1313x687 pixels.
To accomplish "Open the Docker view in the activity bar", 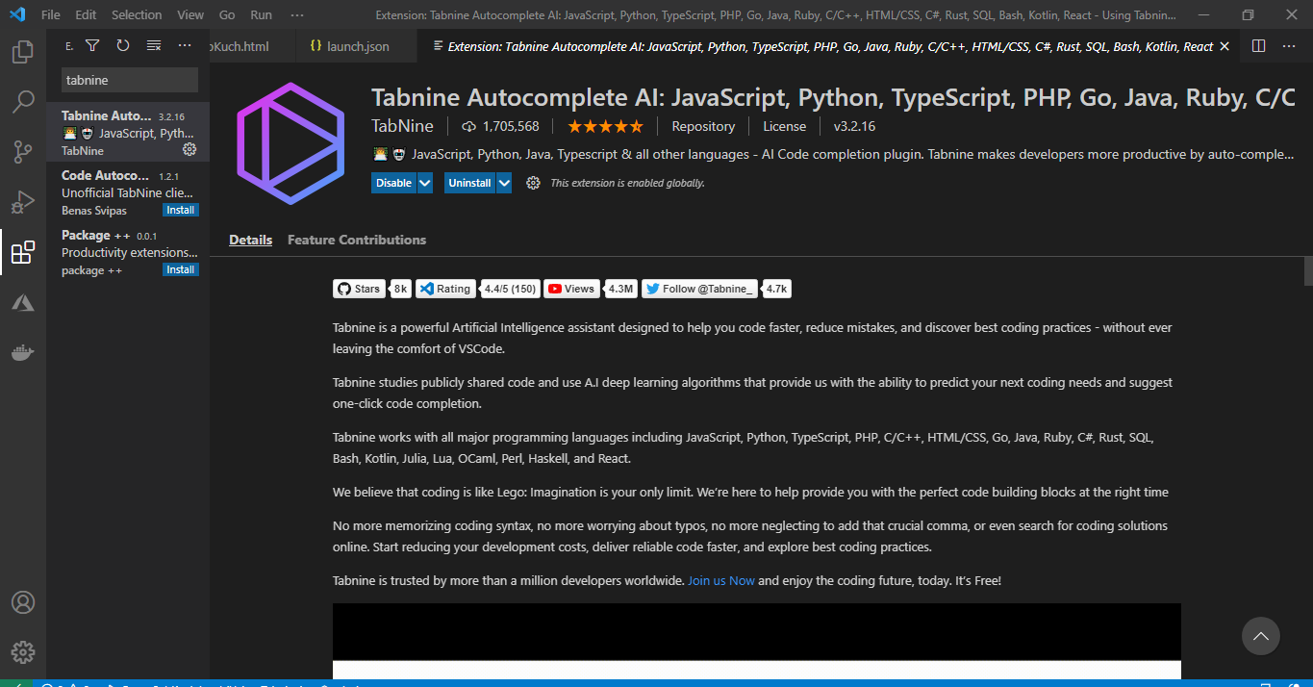I will point(23,351).
